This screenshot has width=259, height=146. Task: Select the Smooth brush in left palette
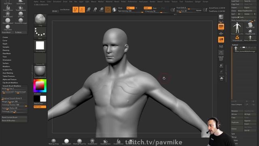tap(21, 15)
